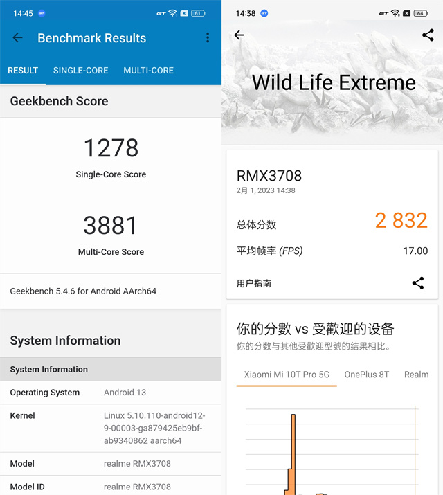Tap Single-Core Score label

tap(111, 174)
